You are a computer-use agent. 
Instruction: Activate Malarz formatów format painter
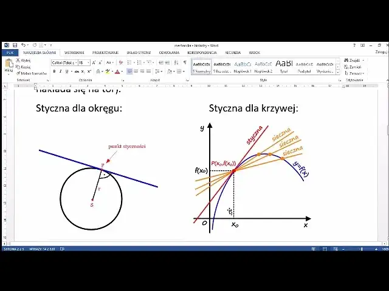(32, 73)
